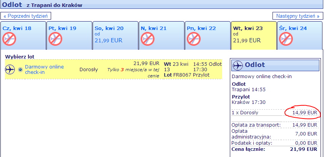This screenshot has width=324, height=157.
Task: Click the Kraków 17:30 arrival in the summary
Action: pos(249,102)
